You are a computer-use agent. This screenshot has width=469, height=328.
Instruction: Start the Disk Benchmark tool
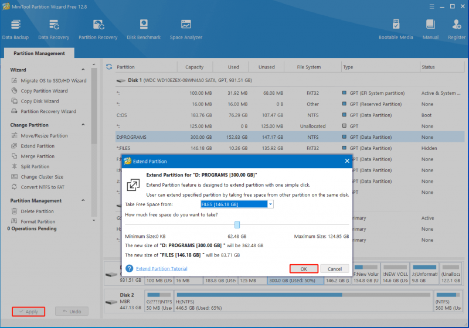144,29
